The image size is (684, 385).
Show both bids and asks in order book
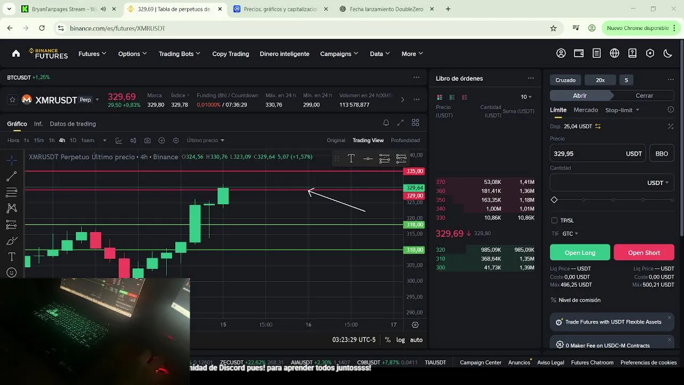(440, 97)
